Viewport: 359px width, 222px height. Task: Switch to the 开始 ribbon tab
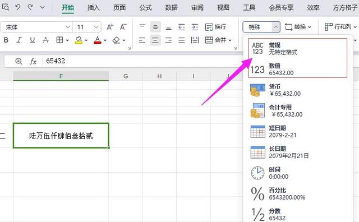pos(68,8)
